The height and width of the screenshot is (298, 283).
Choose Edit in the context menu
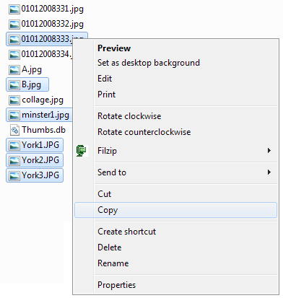tap(175, 79)
